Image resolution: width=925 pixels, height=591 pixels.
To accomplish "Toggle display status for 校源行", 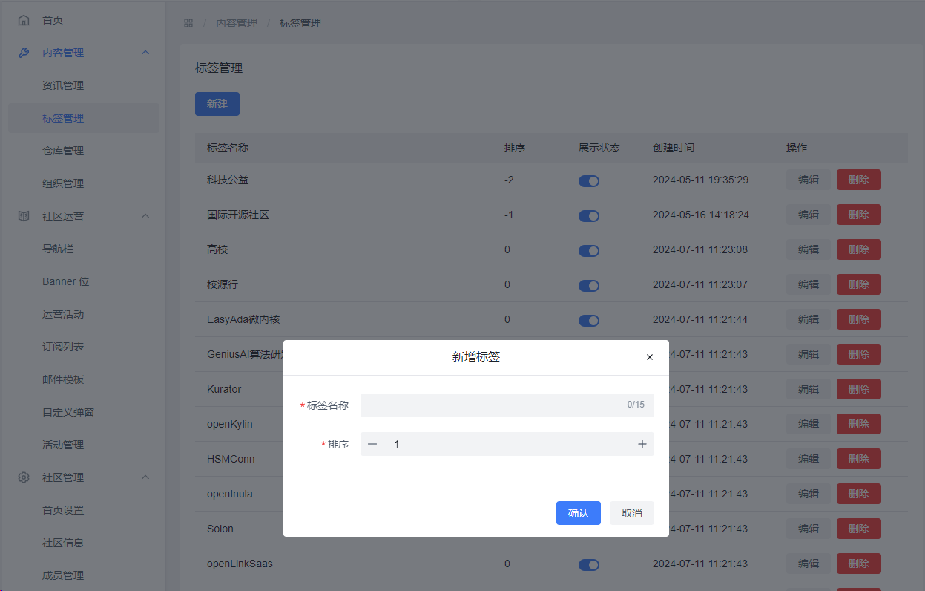I will point(589,286).
